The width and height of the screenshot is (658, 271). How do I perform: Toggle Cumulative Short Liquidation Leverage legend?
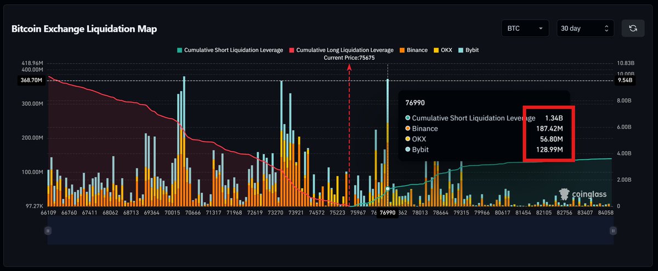point(230,50)
